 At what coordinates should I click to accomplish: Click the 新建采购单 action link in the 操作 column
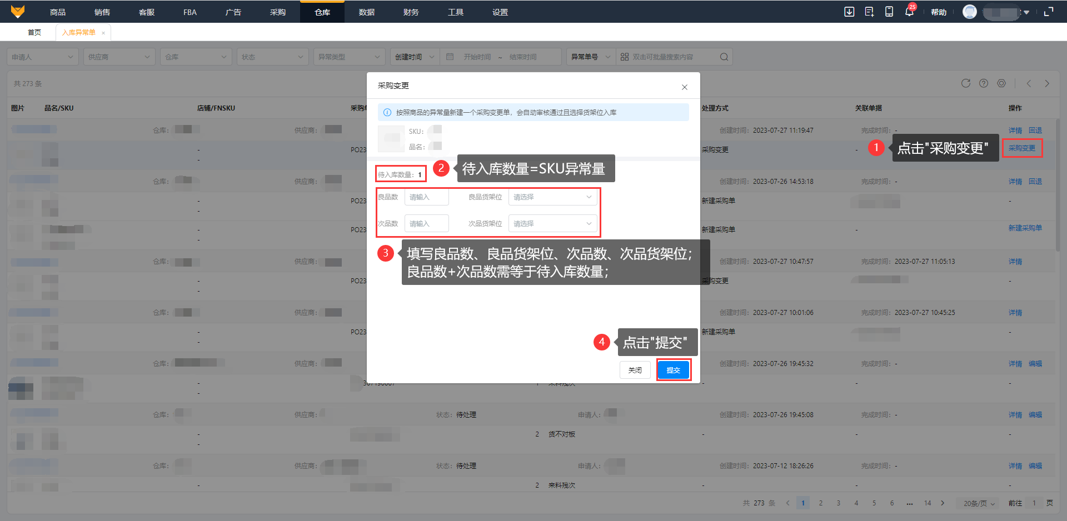coord(1025,228)
